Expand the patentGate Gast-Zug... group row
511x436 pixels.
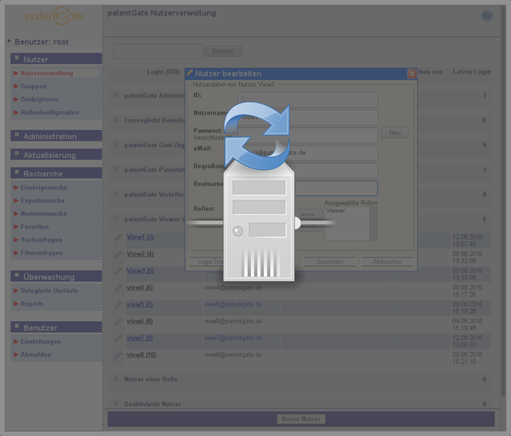(116, 145)
